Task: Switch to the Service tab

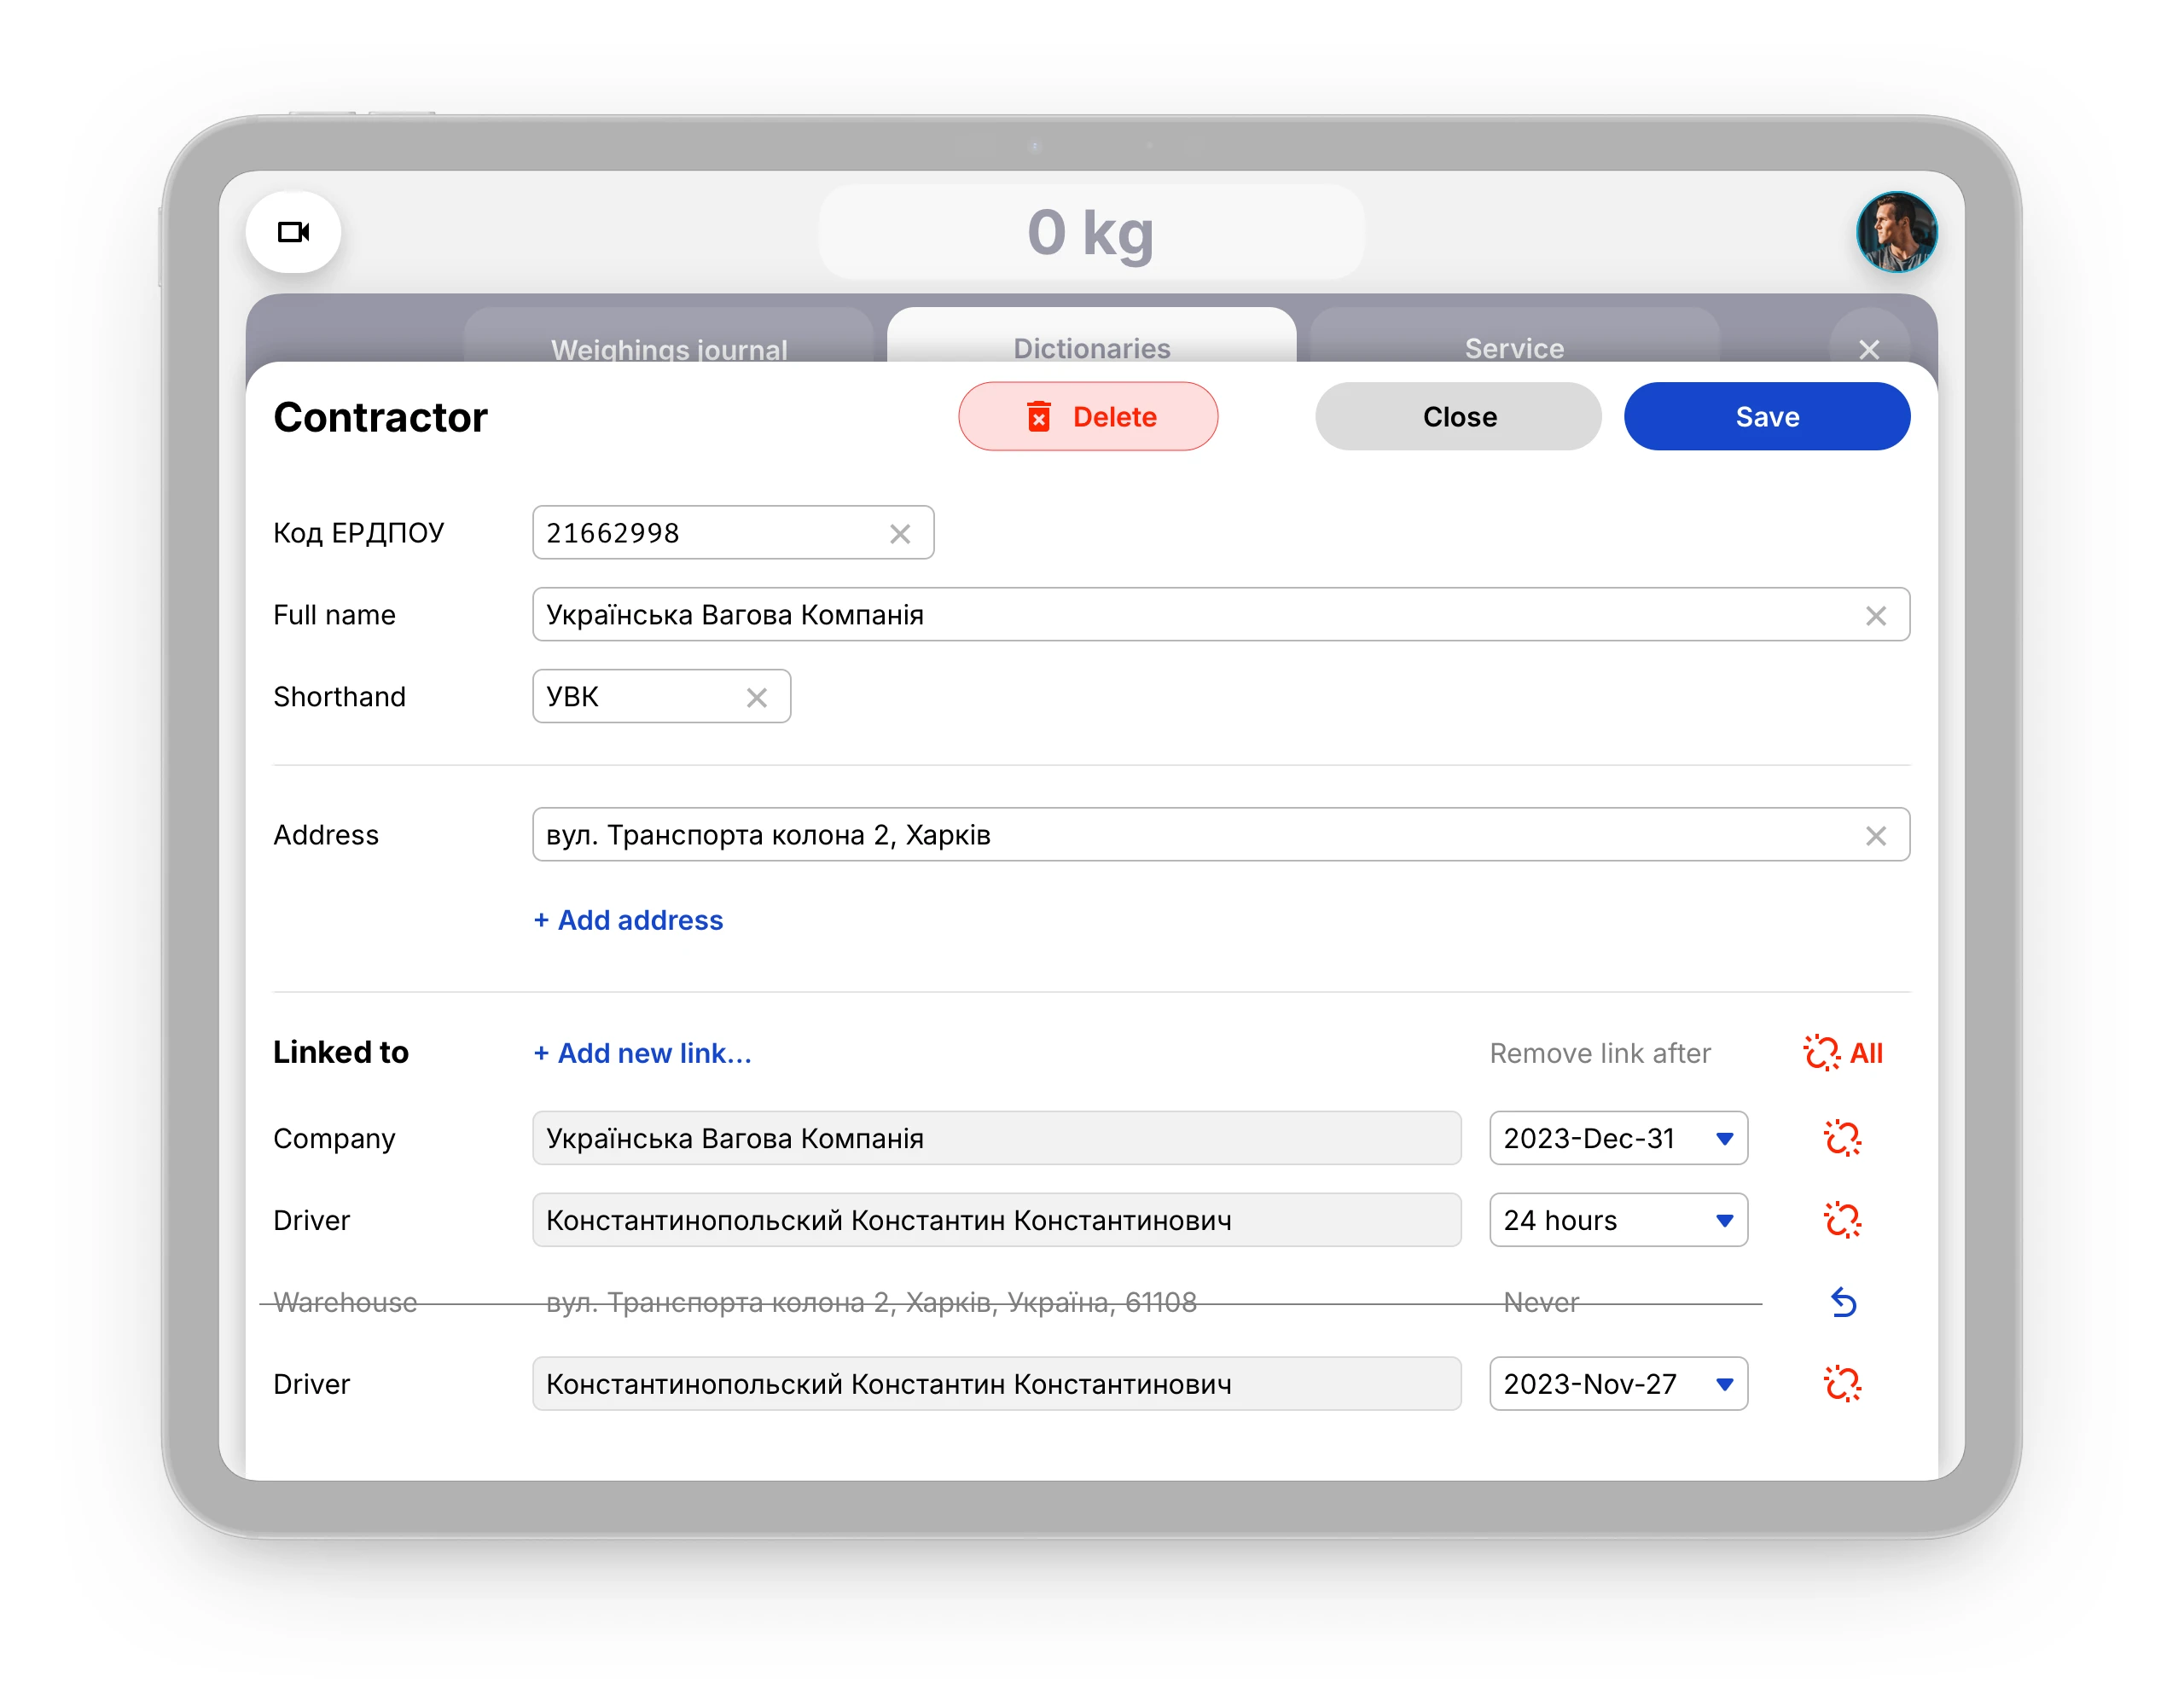Action: pyautogui.click(x=1513, y=343)
